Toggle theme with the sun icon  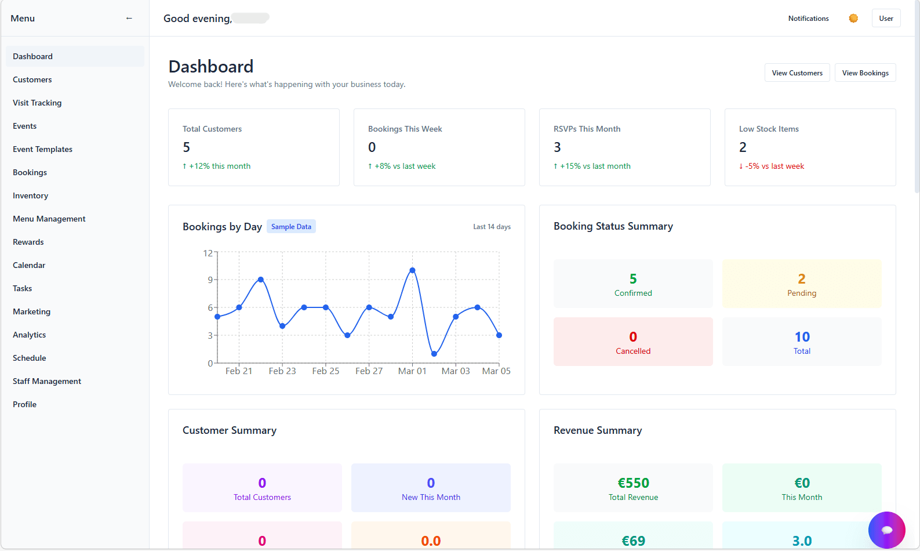click(x=853, y=19)
